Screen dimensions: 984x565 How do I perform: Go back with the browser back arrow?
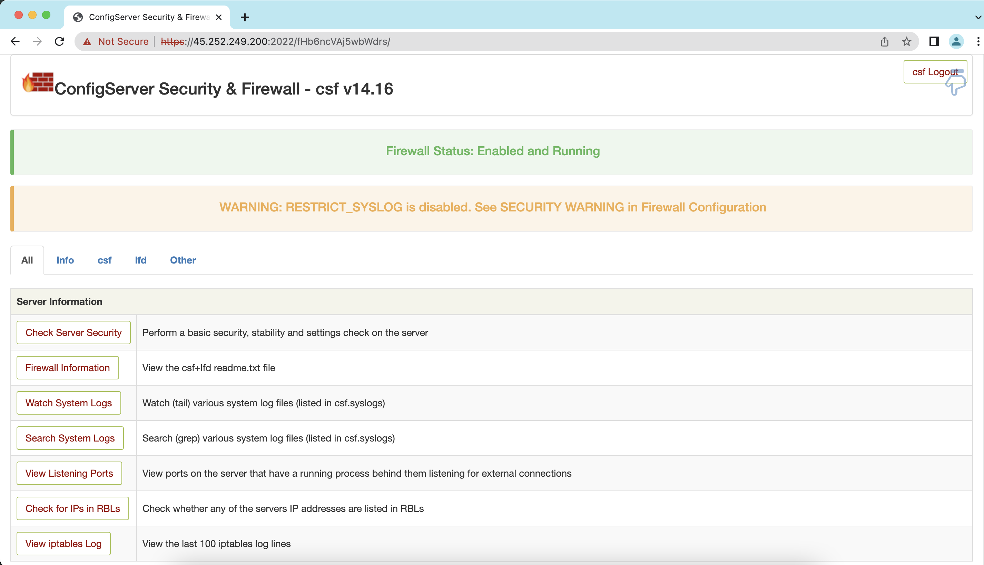click(x=15, y=41)
